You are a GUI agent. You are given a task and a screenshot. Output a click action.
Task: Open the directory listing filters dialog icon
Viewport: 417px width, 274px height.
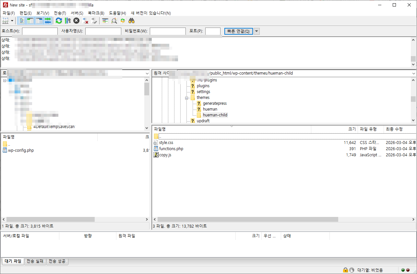click(x=105, y=21)
